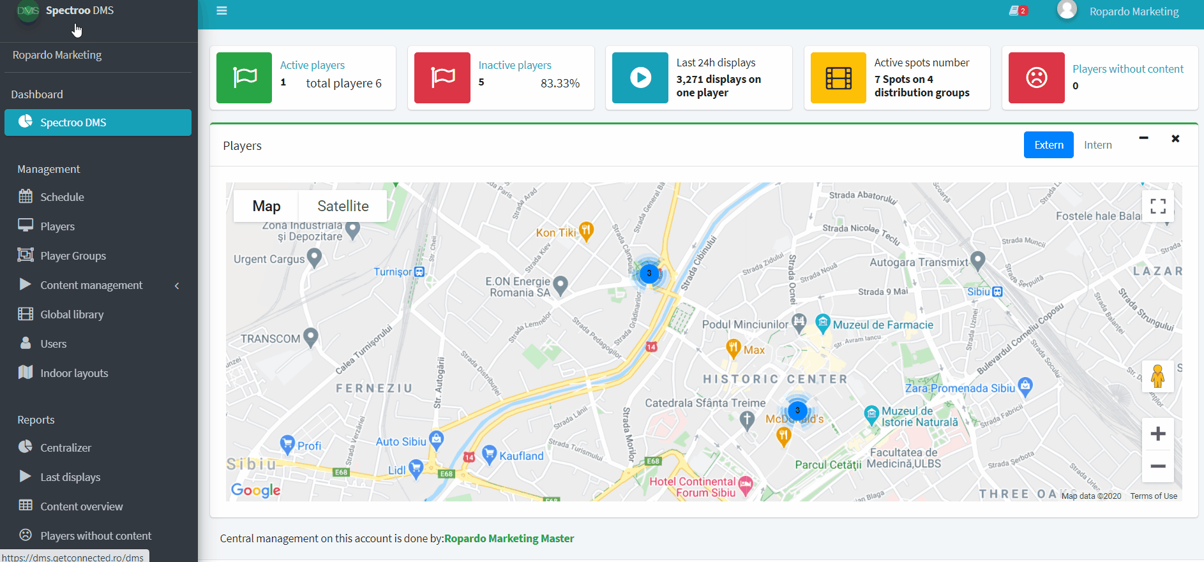The width and height of the screenshot is (1204, 562).
Task: Click the Schedule calendar icon
Action: click(26, 196)
